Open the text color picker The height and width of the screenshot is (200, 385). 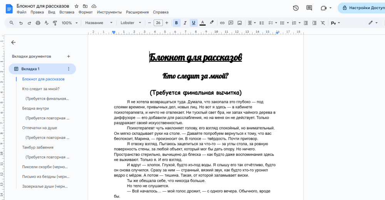click(x=203, y=23)
